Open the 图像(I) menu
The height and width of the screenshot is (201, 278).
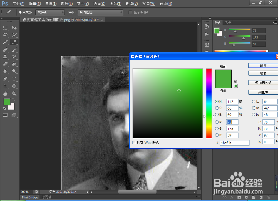[51, 4]
